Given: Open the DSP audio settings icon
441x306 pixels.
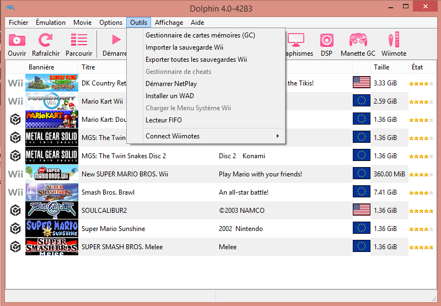Looking at the screenshot, I should [x=326, y=40].
